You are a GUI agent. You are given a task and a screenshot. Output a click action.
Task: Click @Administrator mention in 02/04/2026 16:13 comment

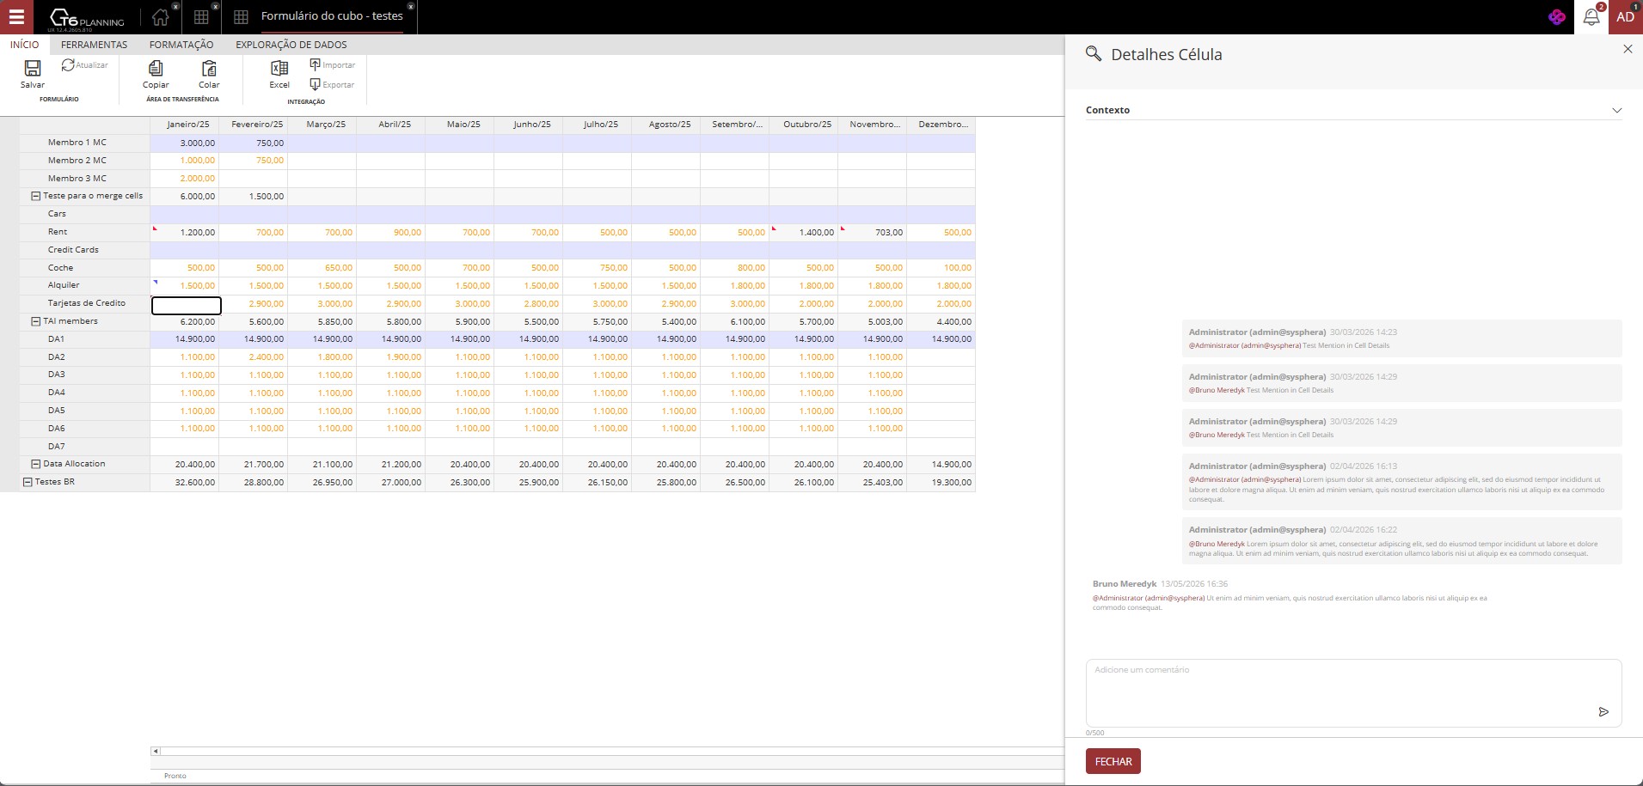1245,479
